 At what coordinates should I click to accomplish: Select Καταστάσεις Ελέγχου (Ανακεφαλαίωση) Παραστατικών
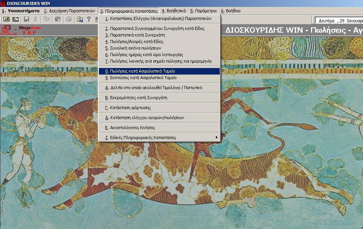point(159,18)
